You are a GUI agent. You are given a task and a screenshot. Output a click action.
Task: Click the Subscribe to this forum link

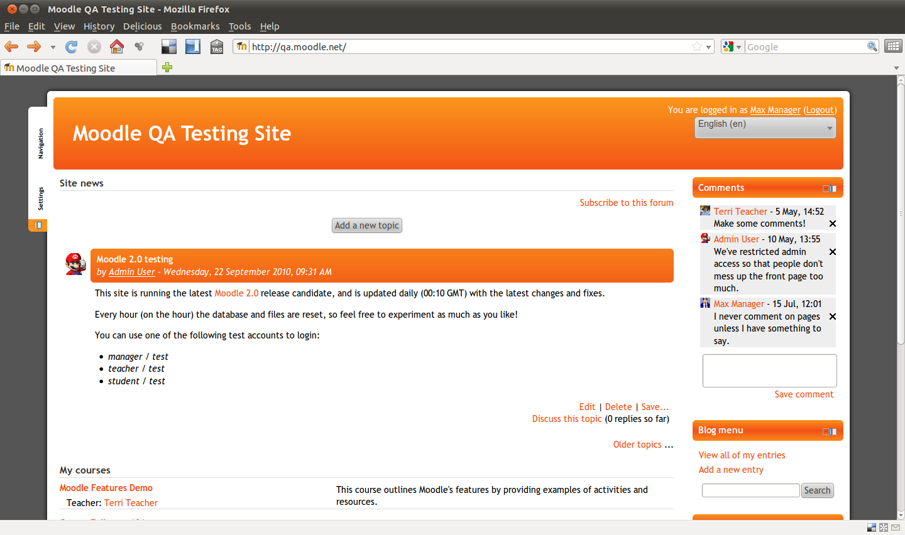point(626,203)
